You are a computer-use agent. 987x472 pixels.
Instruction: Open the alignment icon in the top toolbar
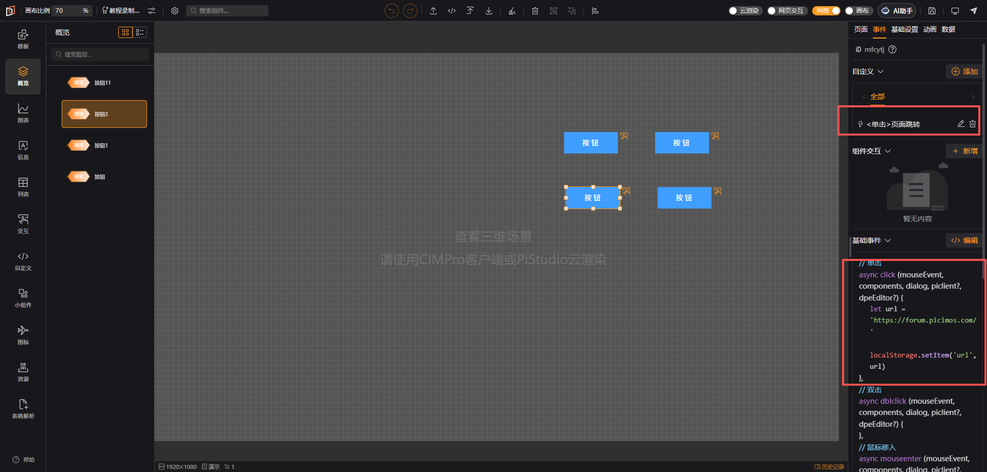[595, 11]
